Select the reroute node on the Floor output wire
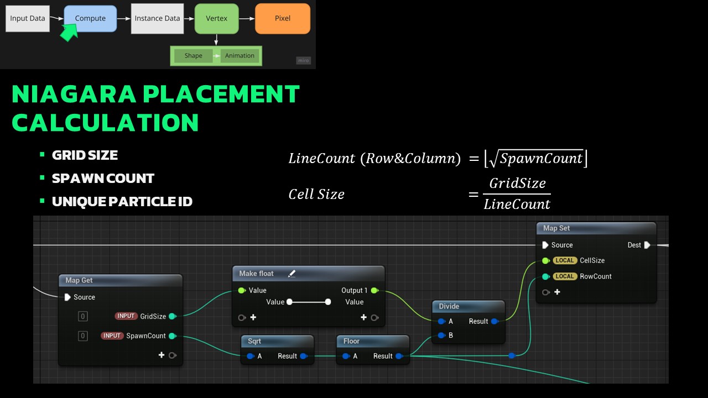The height and width of the screenshot is (398, 708). click(x=512, y=355)
